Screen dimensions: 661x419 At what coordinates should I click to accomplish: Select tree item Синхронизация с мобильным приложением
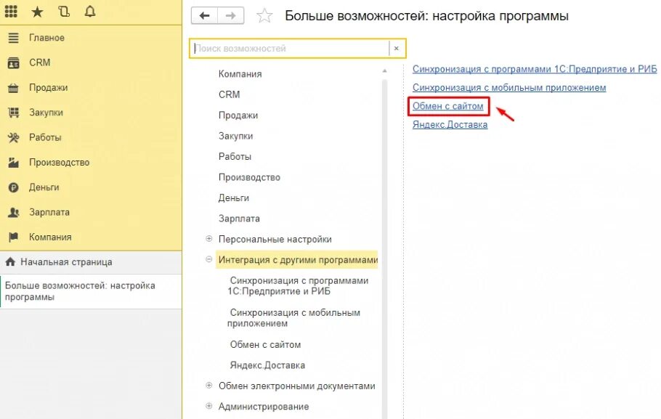pos(294,318)
